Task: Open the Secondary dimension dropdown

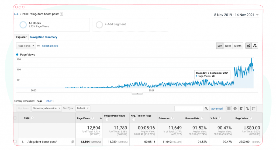Action: (x=46, y=108)
